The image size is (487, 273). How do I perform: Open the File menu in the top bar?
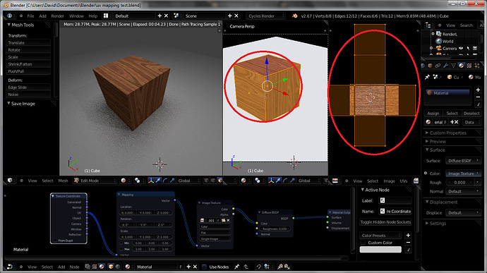(30, 16)
